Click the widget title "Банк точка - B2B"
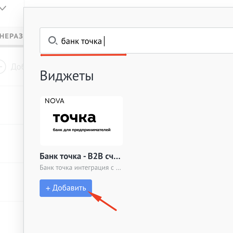The image size is (233, 233). [x=80, y=156]
